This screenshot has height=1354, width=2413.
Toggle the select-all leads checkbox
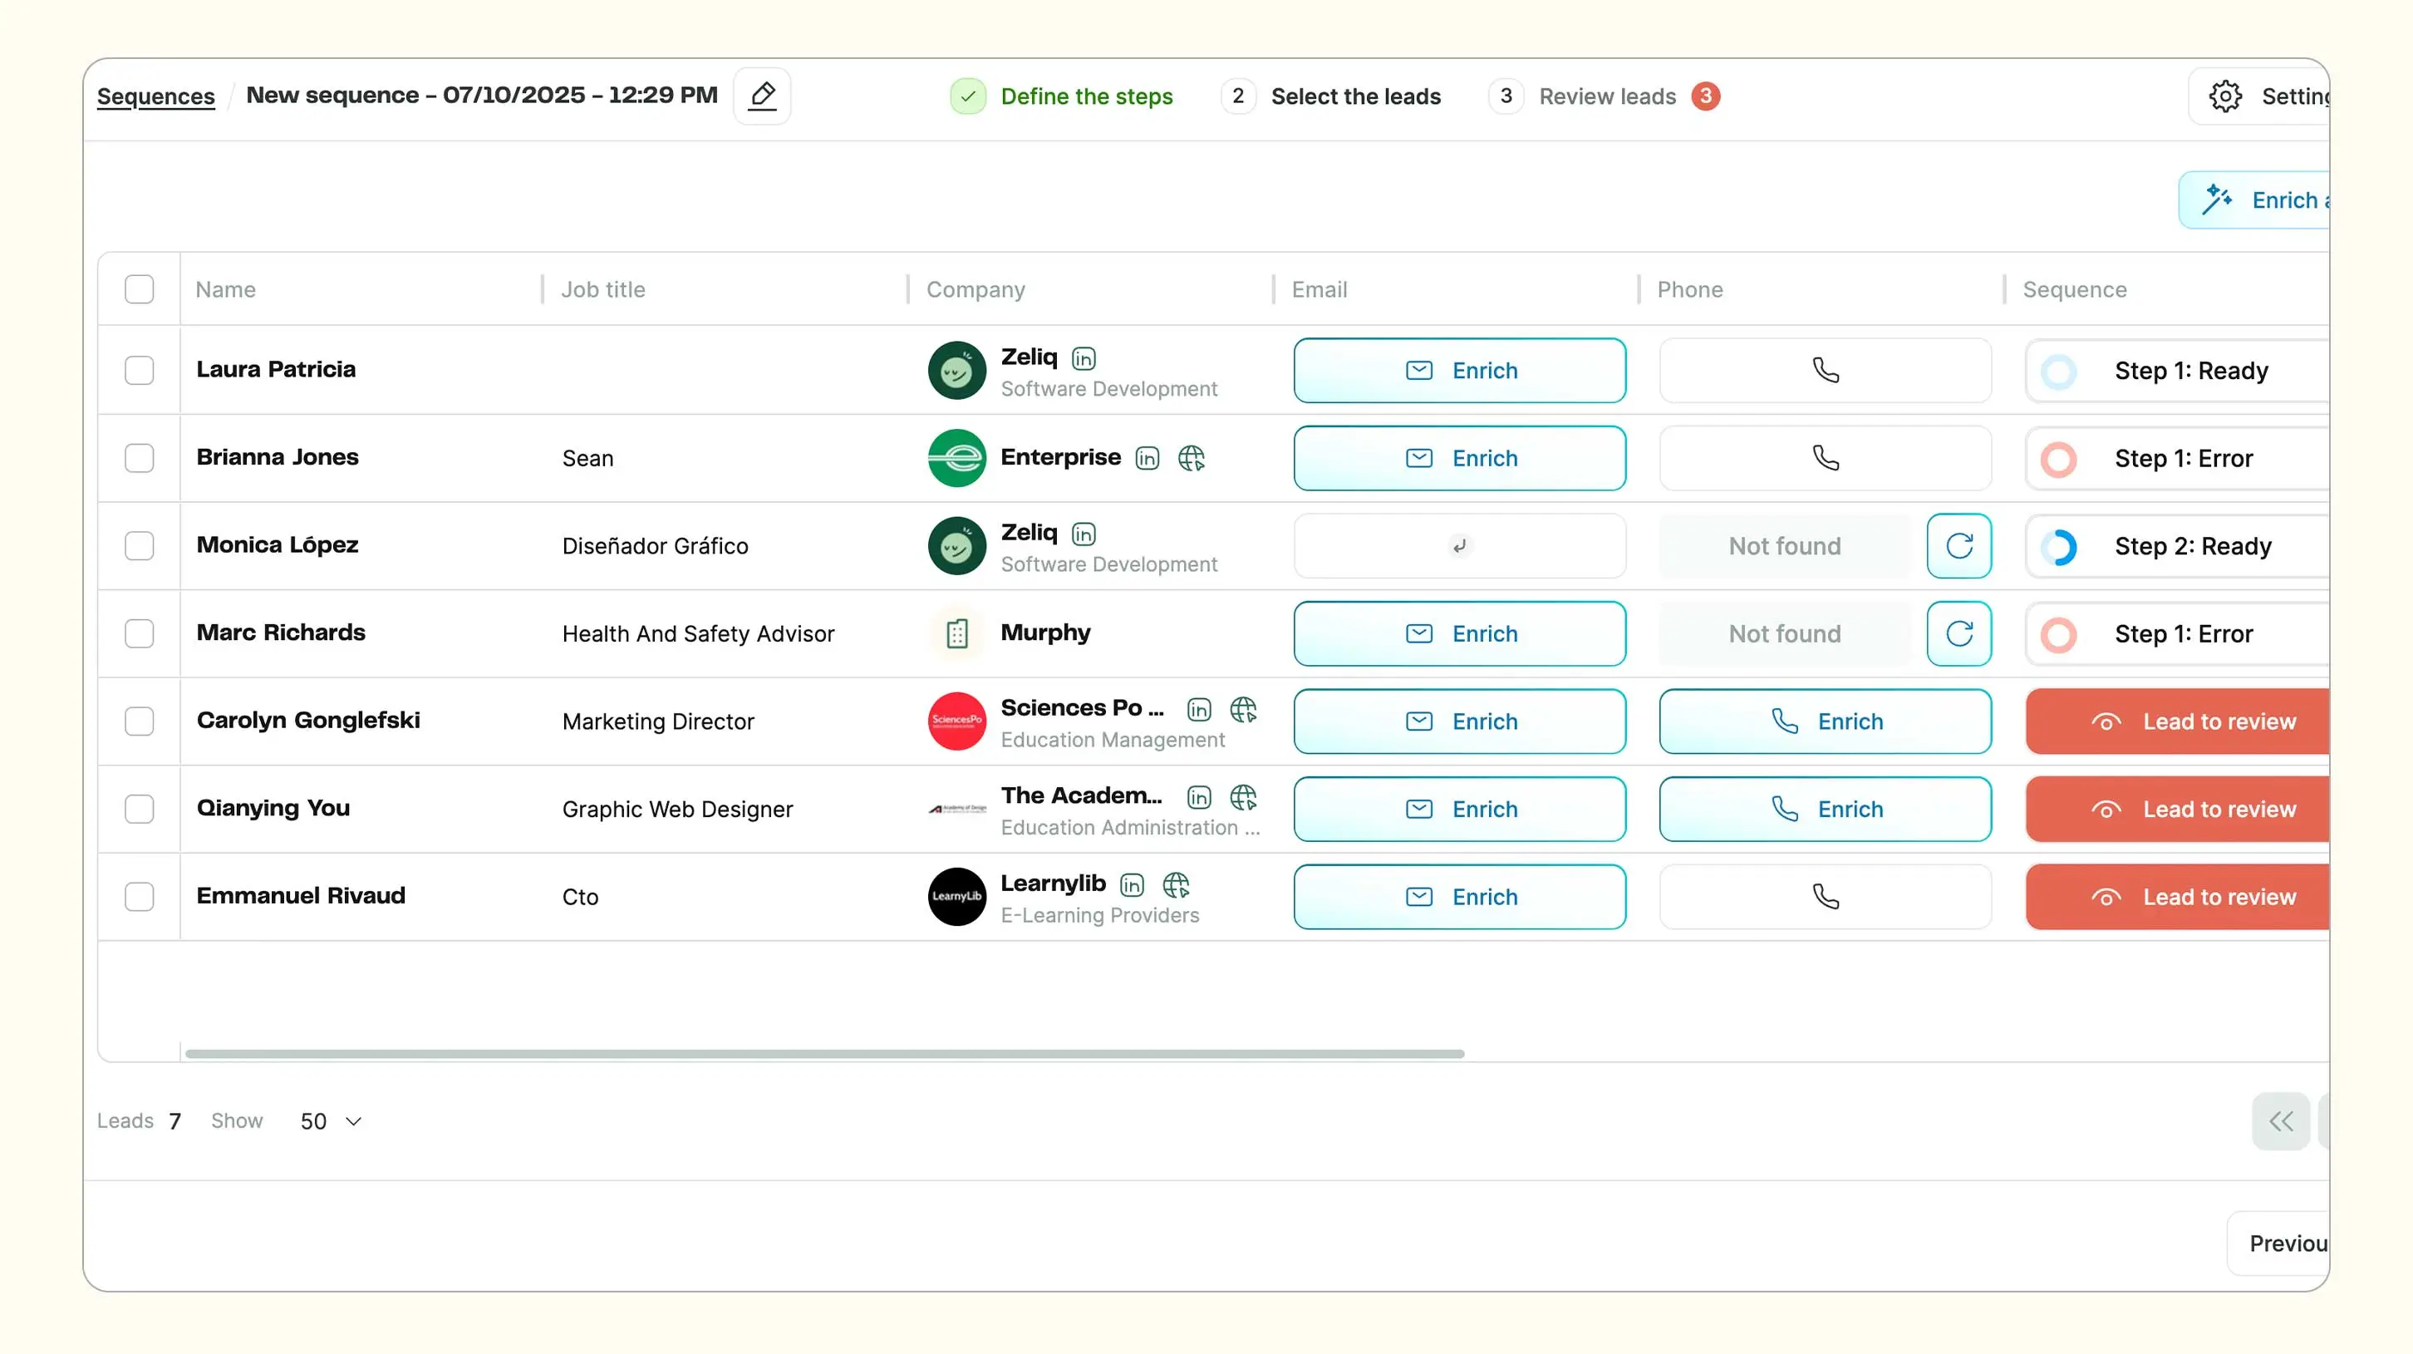[x=139, y=288]
